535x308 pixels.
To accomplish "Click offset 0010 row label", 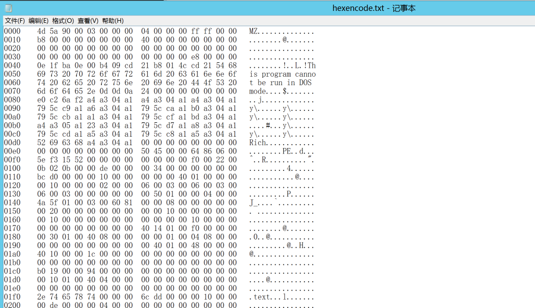I will point(12,40).
